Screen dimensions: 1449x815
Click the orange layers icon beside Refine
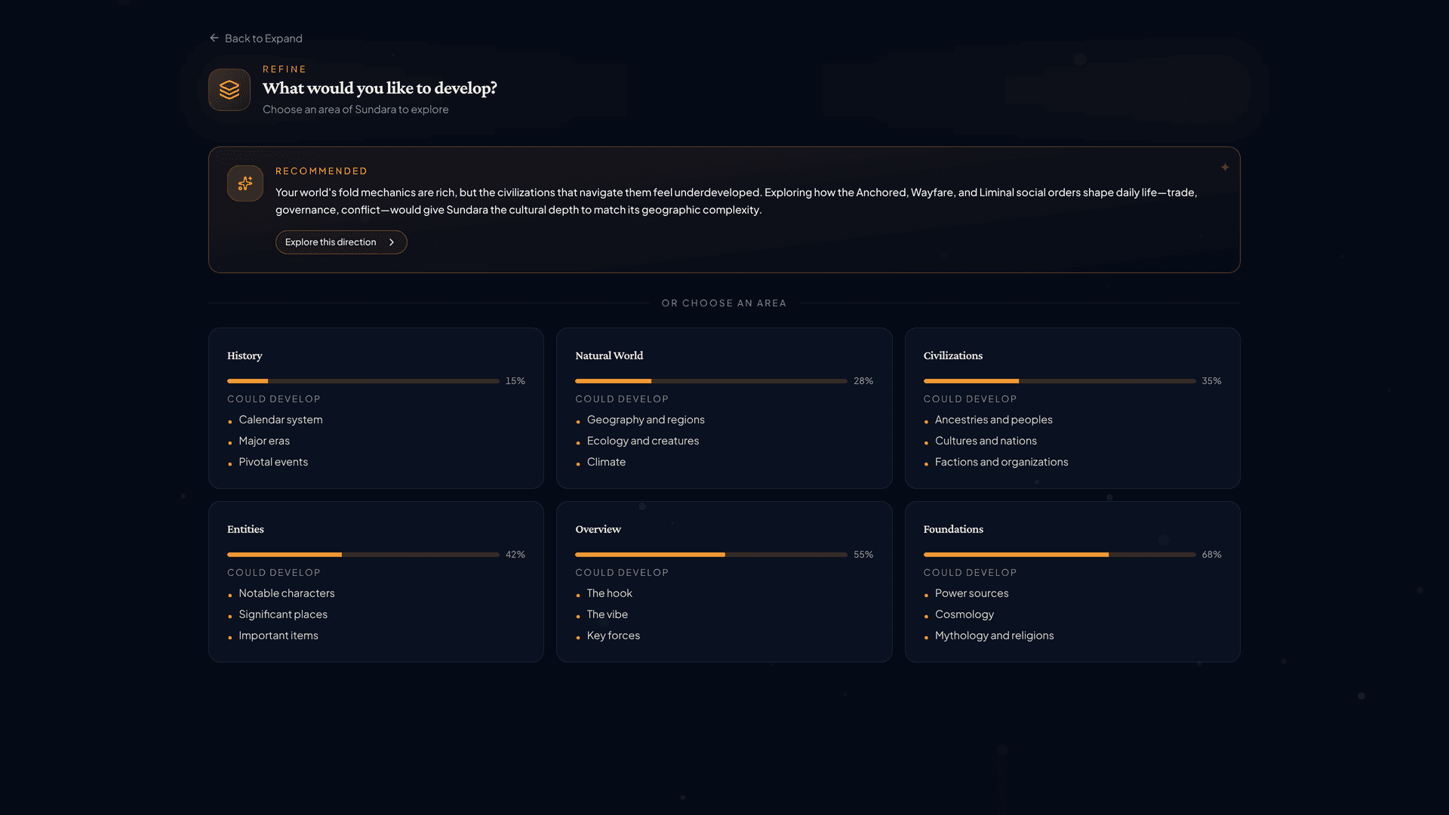(x=229, y=90)
